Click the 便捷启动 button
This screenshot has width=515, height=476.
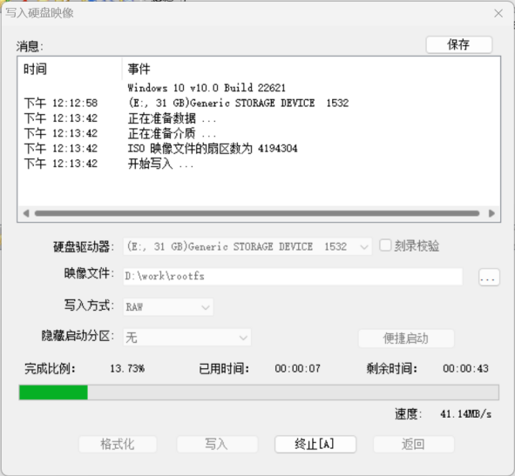point(406,339)
